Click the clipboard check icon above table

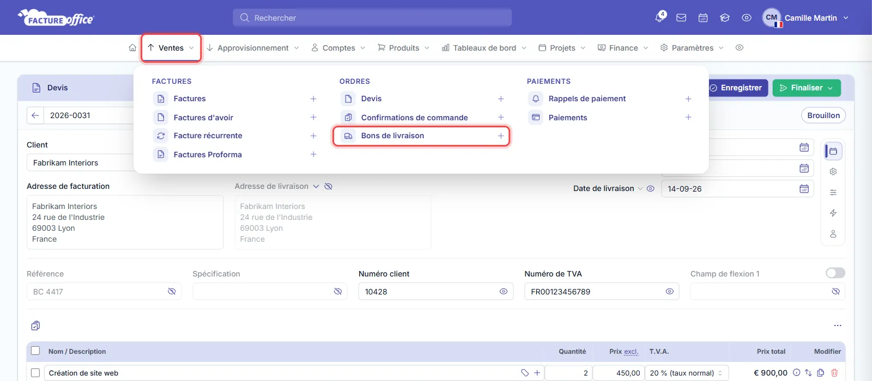tap(35, 325)
